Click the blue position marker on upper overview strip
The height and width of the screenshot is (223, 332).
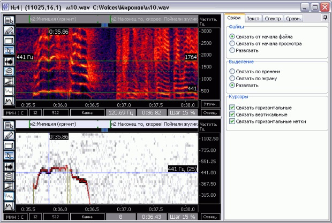[x=104, y=25]
